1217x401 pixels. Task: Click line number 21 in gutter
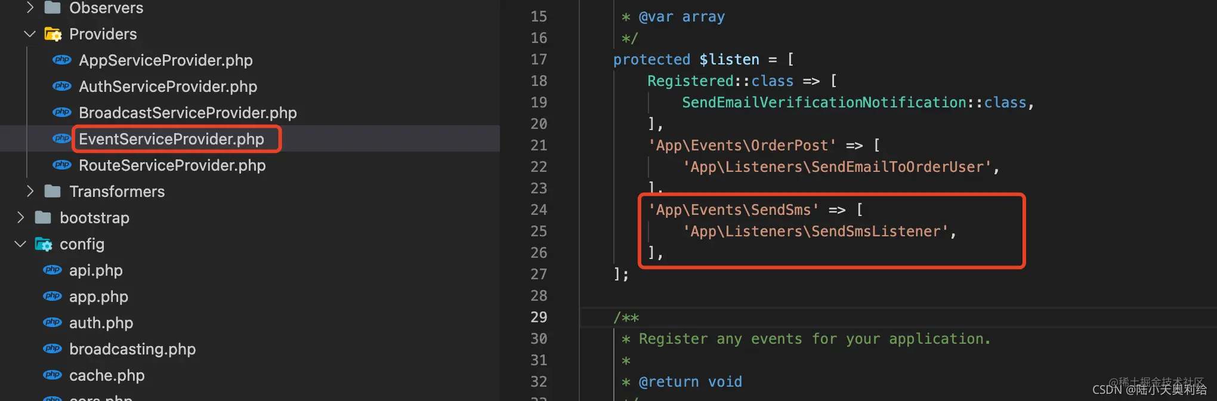click(x=539, y=146)
